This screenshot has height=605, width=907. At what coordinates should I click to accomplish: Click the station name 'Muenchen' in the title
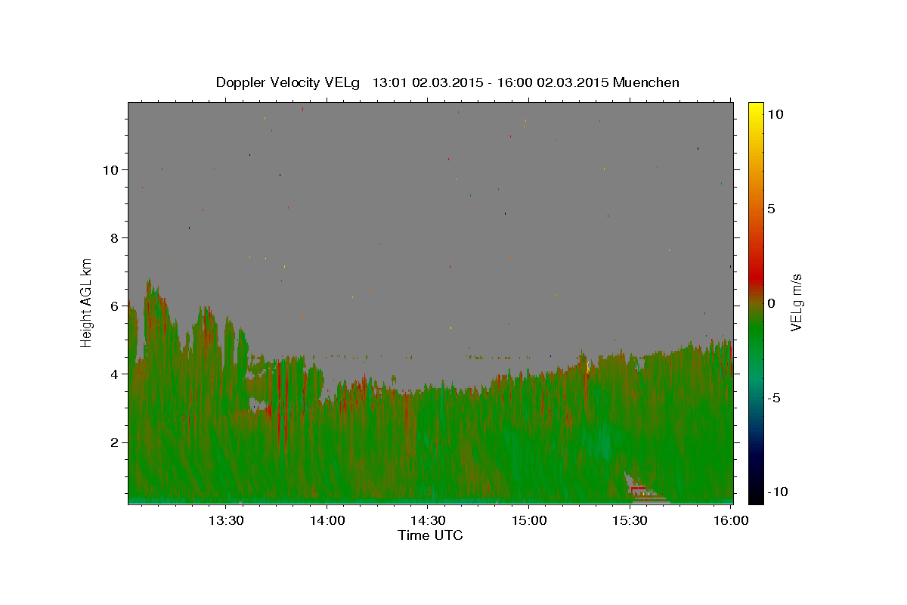[647, 82]
